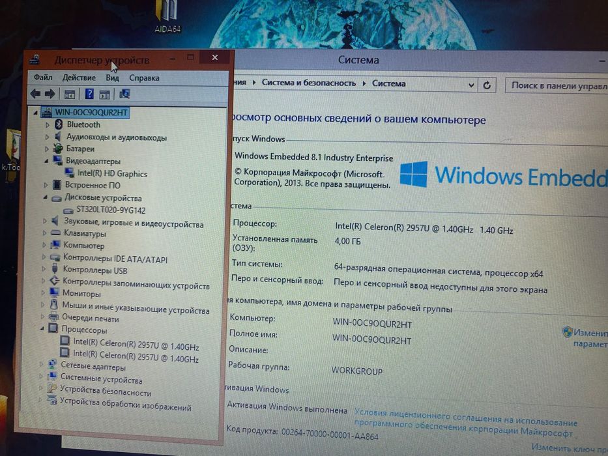Click WORKGROUP workgroup value
The image size is (608, 456).
pyautogui.click(x=356, y=370)
